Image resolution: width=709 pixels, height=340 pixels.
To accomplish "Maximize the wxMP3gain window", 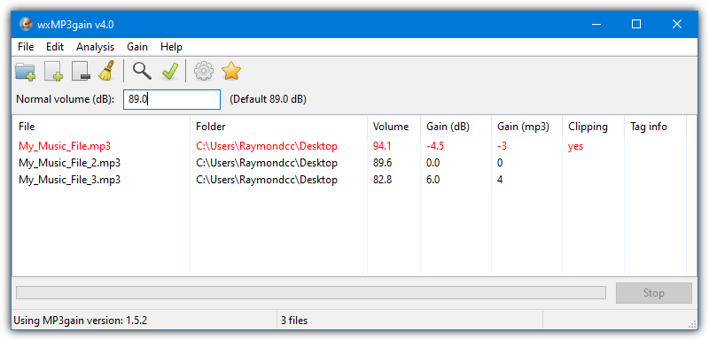I will (x=636, y=24).
